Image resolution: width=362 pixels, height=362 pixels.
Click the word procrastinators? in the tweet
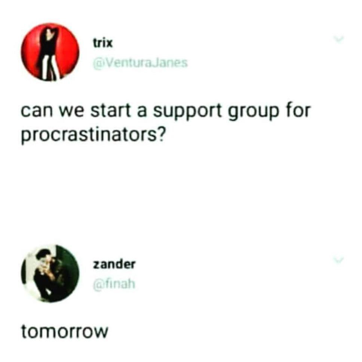tap(93, 135)
